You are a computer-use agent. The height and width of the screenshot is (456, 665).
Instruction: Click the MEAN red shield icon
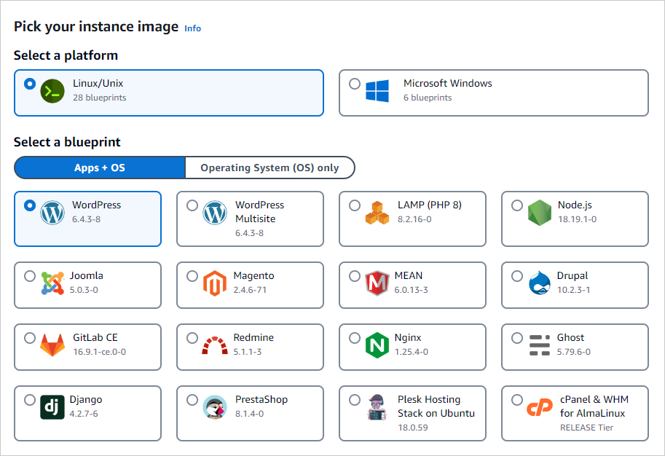tap(377, 283)
